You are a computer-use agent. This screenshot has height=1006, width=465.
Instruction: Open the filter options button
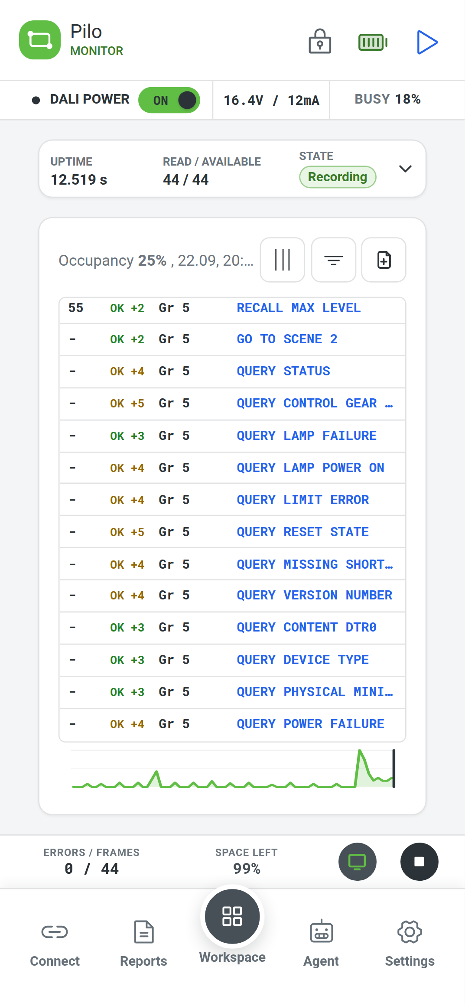[334, 260]
